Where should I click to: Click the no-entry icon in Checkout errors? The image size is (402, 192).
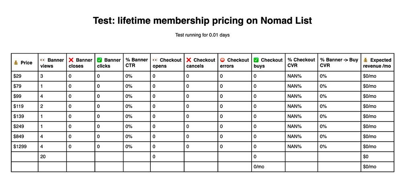click(223, 60)
